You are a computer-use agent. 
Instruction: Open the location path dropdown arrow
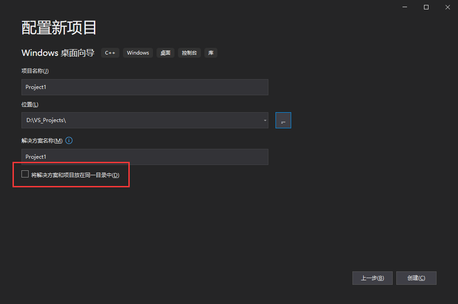(x=265, y=120)
